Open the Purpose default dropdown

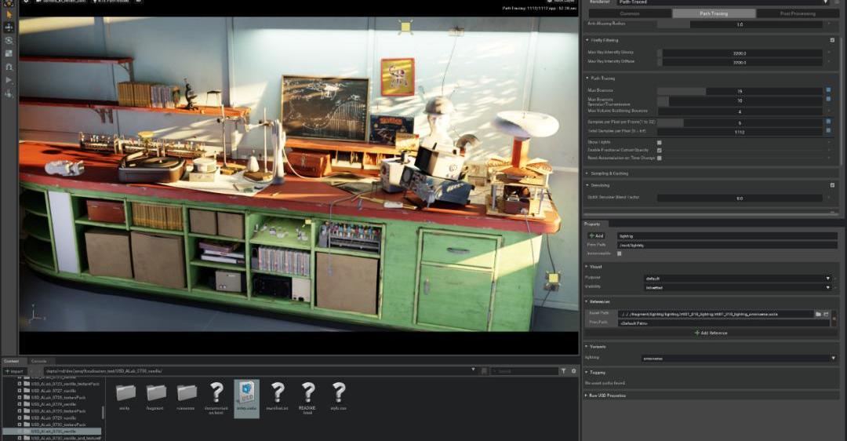tap(739, 278)
